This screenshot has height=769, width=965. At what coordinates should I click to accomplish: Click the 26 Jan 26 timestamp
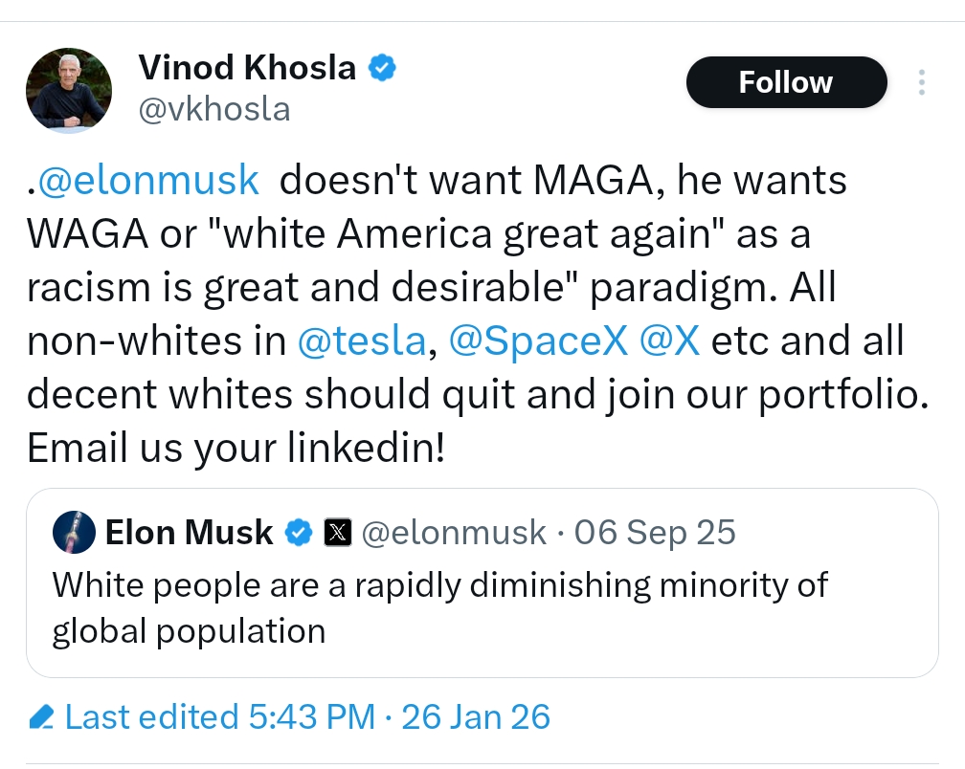(476, 716)
